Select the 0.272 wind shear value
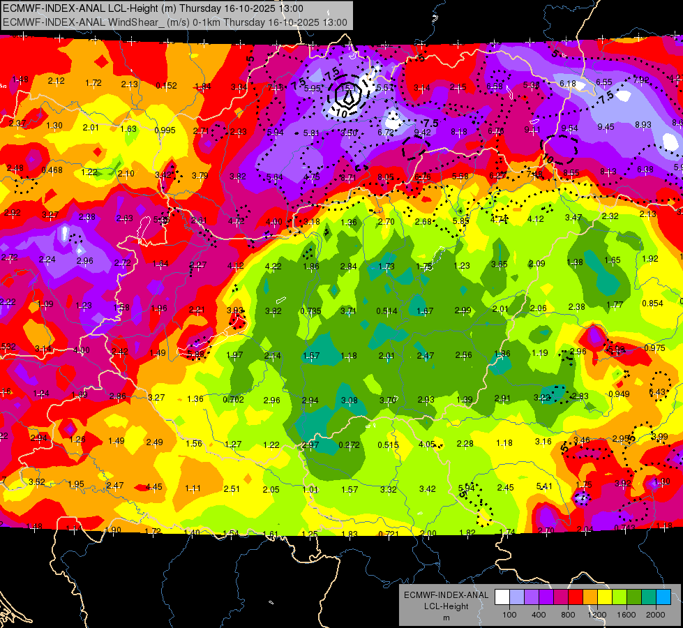 [x=349, y=445]
